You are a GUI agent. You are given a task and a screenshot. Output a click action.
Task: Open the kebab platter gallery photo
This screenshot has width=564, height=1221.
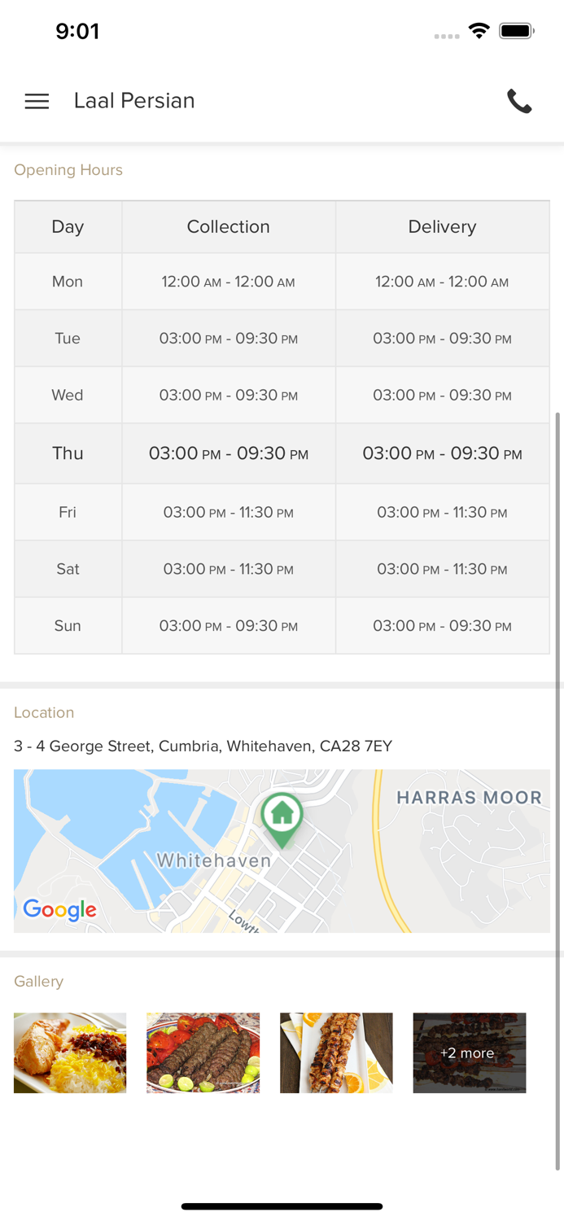point(203,1053)
